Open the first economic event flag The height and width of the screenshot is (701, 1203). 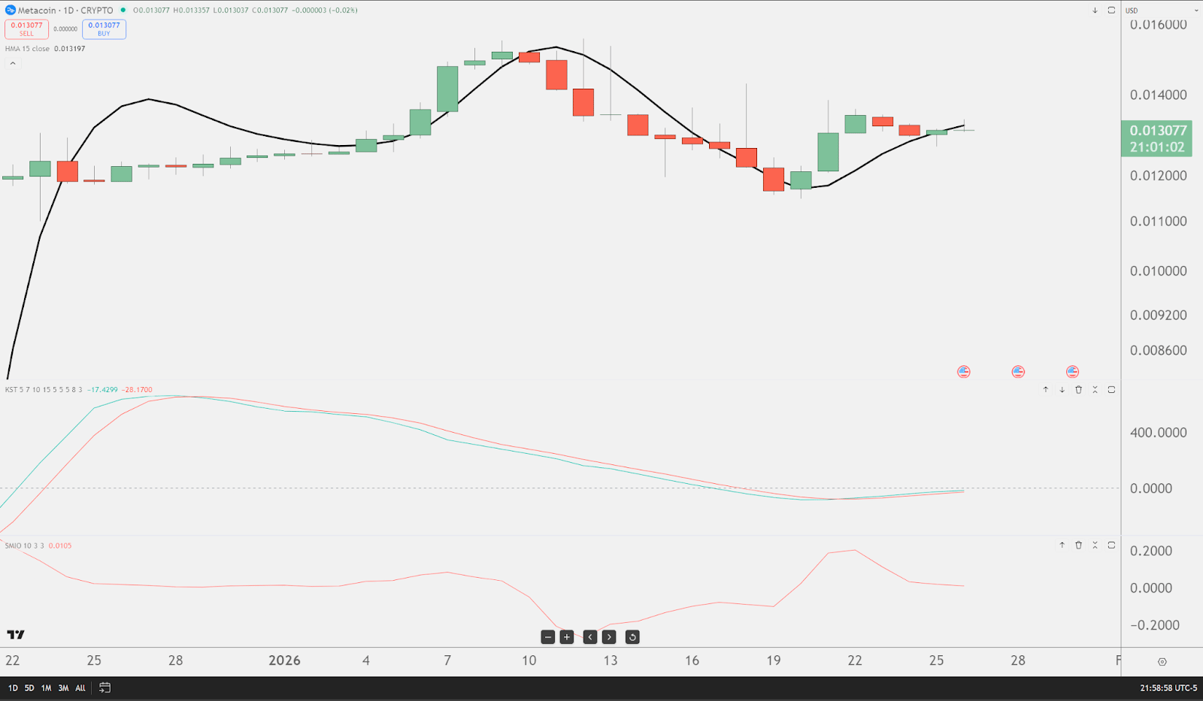coord(963,372)
